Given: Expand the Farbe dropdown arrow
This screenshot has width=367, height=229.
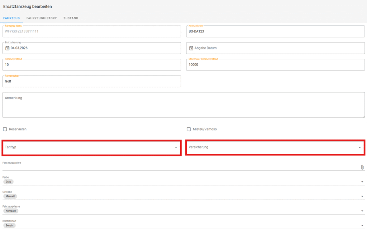Looking at the screenshot, I should pos(362,182).
